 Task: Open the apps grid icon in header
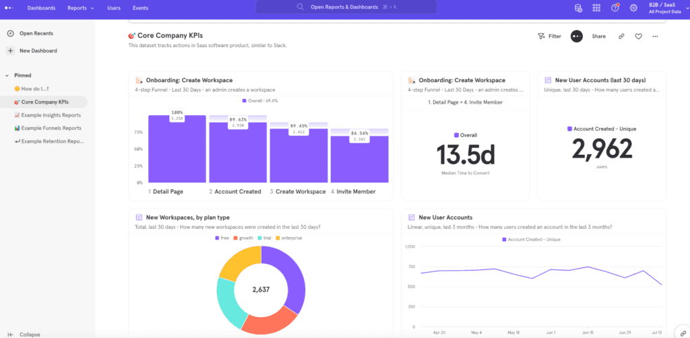(597, 8)
